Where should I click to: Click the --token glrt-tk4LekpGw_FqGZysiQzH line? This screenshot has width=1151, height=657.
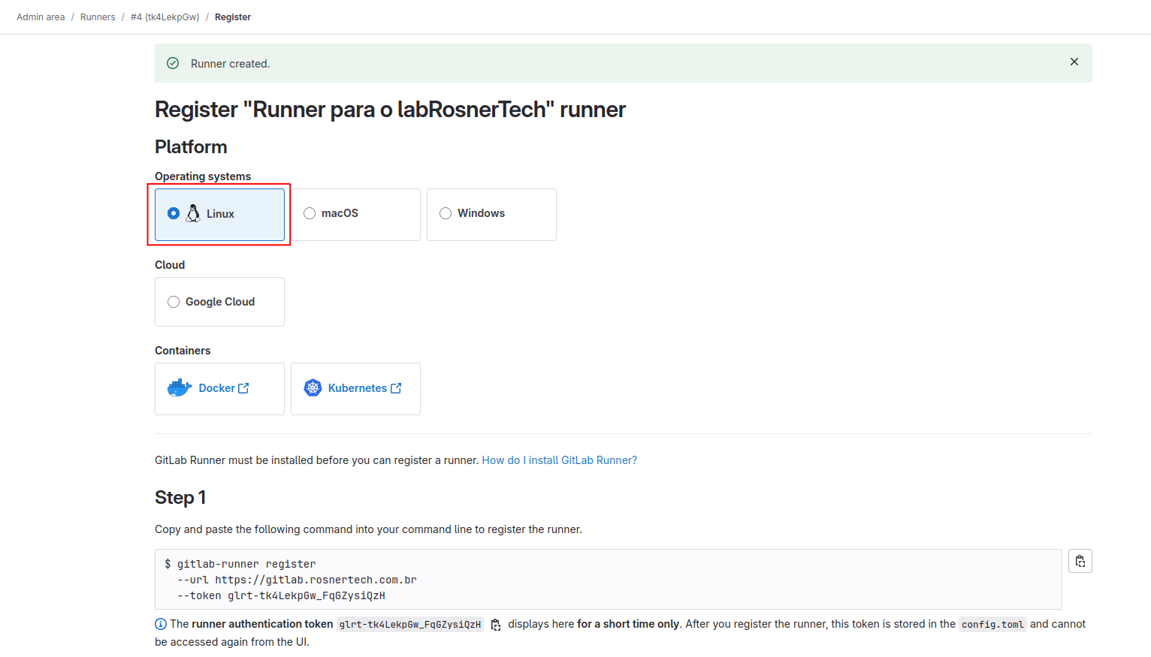[281, 595]
